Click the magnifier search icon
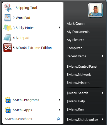 58,119
